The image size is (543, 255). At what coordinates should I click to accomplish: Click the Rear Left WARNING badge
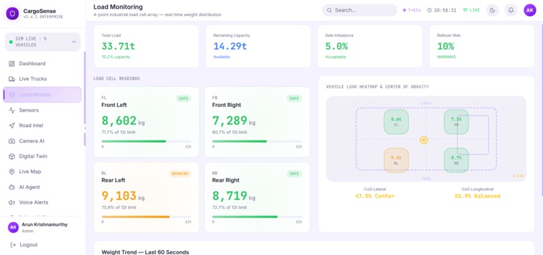pyautogui.click(x=180, y=174)
